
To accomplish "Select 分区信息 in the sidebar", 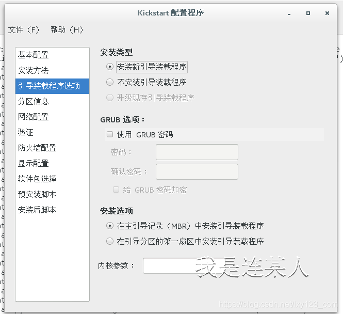I will 52,102.
